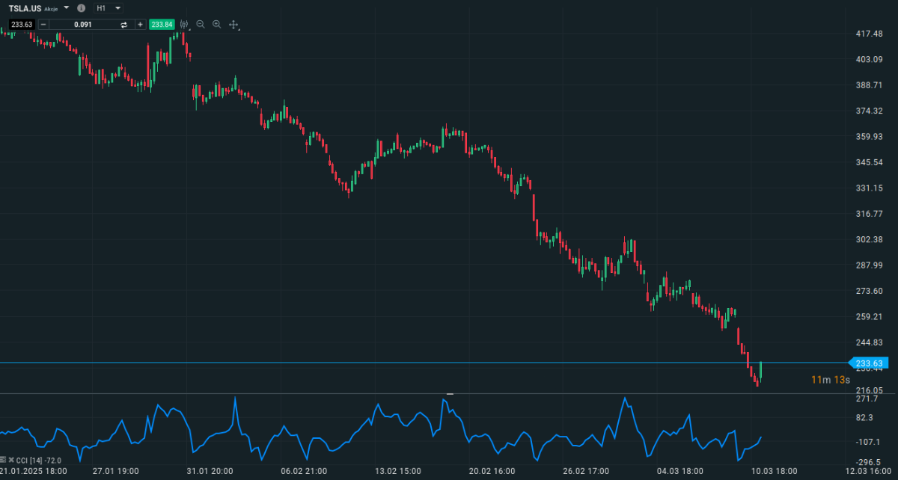Zoom out the chart with magnifier minus

pyautogui.click(x=201, y=25)
